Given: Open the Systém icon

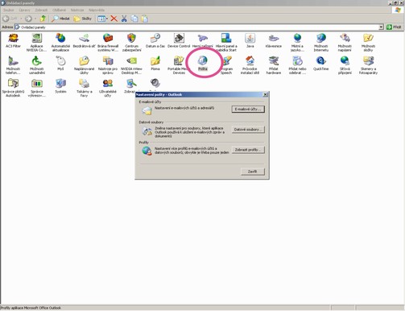Looking at the screenshot, I should [60, 84].
